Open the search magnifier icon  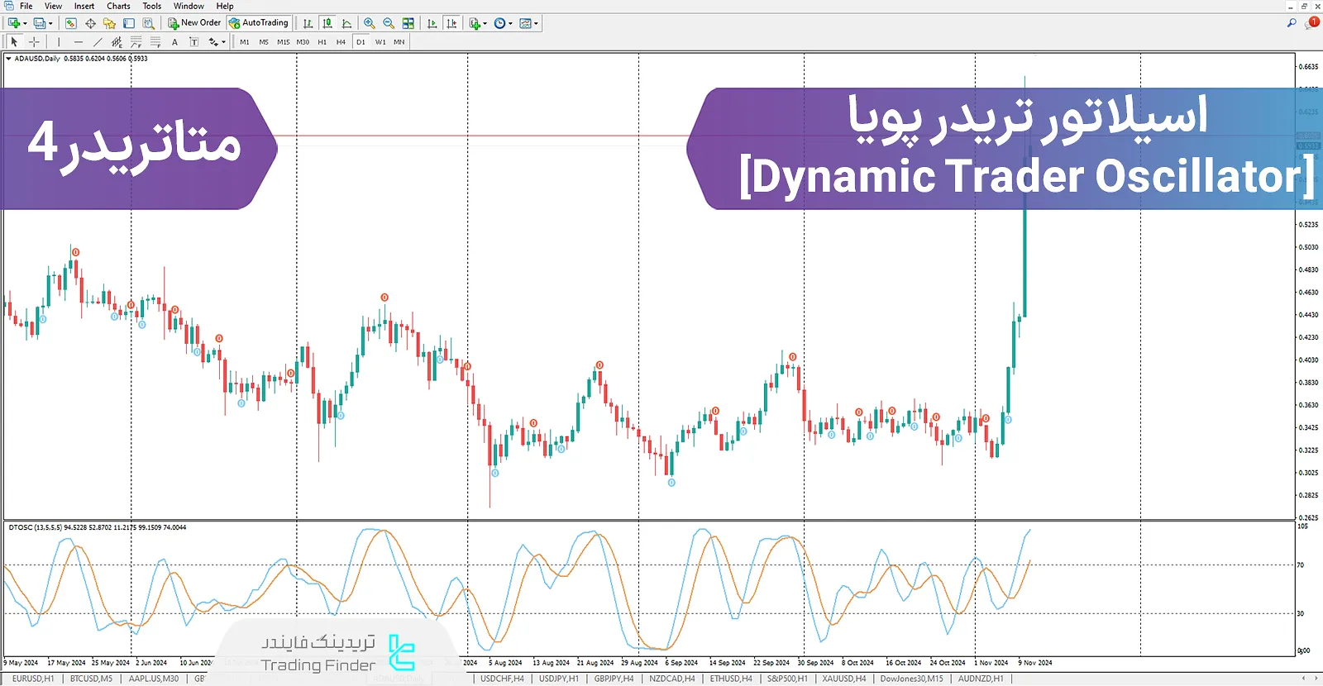[1292, 23]
